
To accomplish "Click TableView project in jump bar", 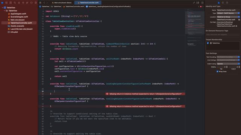I will pos(44,7).
